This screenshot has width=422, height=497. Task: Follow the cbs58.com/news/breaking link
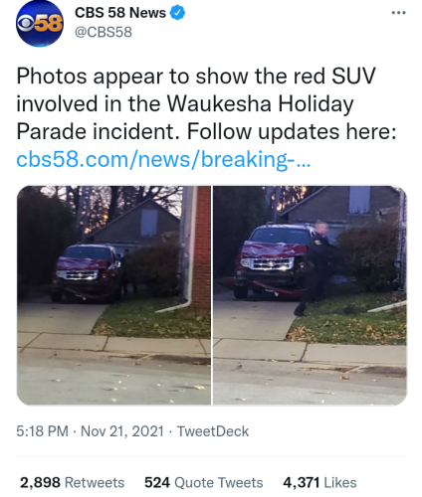point(163,159)
